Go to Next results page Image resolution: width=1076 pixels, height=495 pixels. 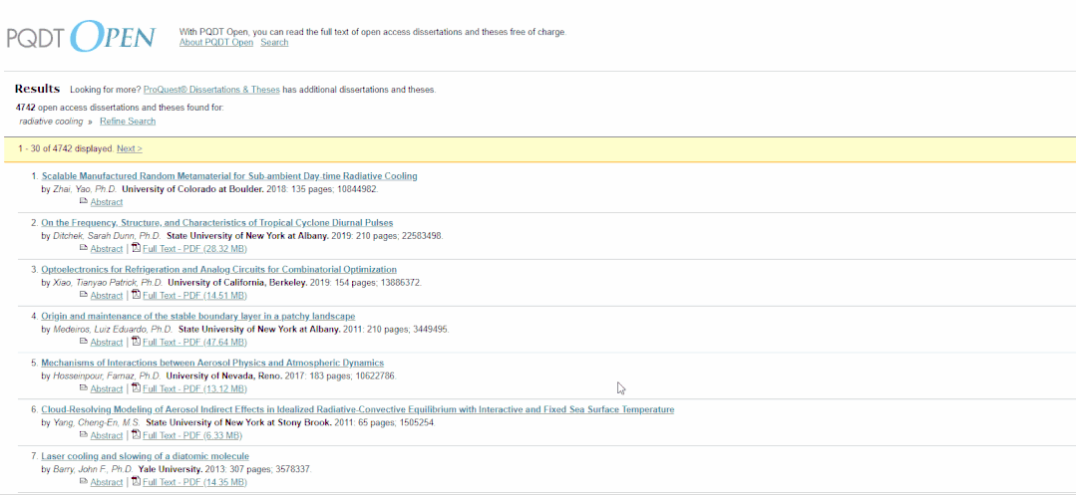click(129, 148)
